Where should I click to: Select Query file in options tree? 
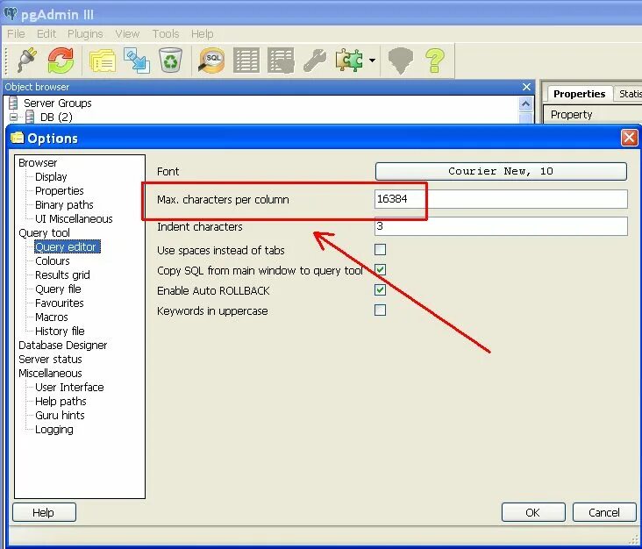point(58,289)
